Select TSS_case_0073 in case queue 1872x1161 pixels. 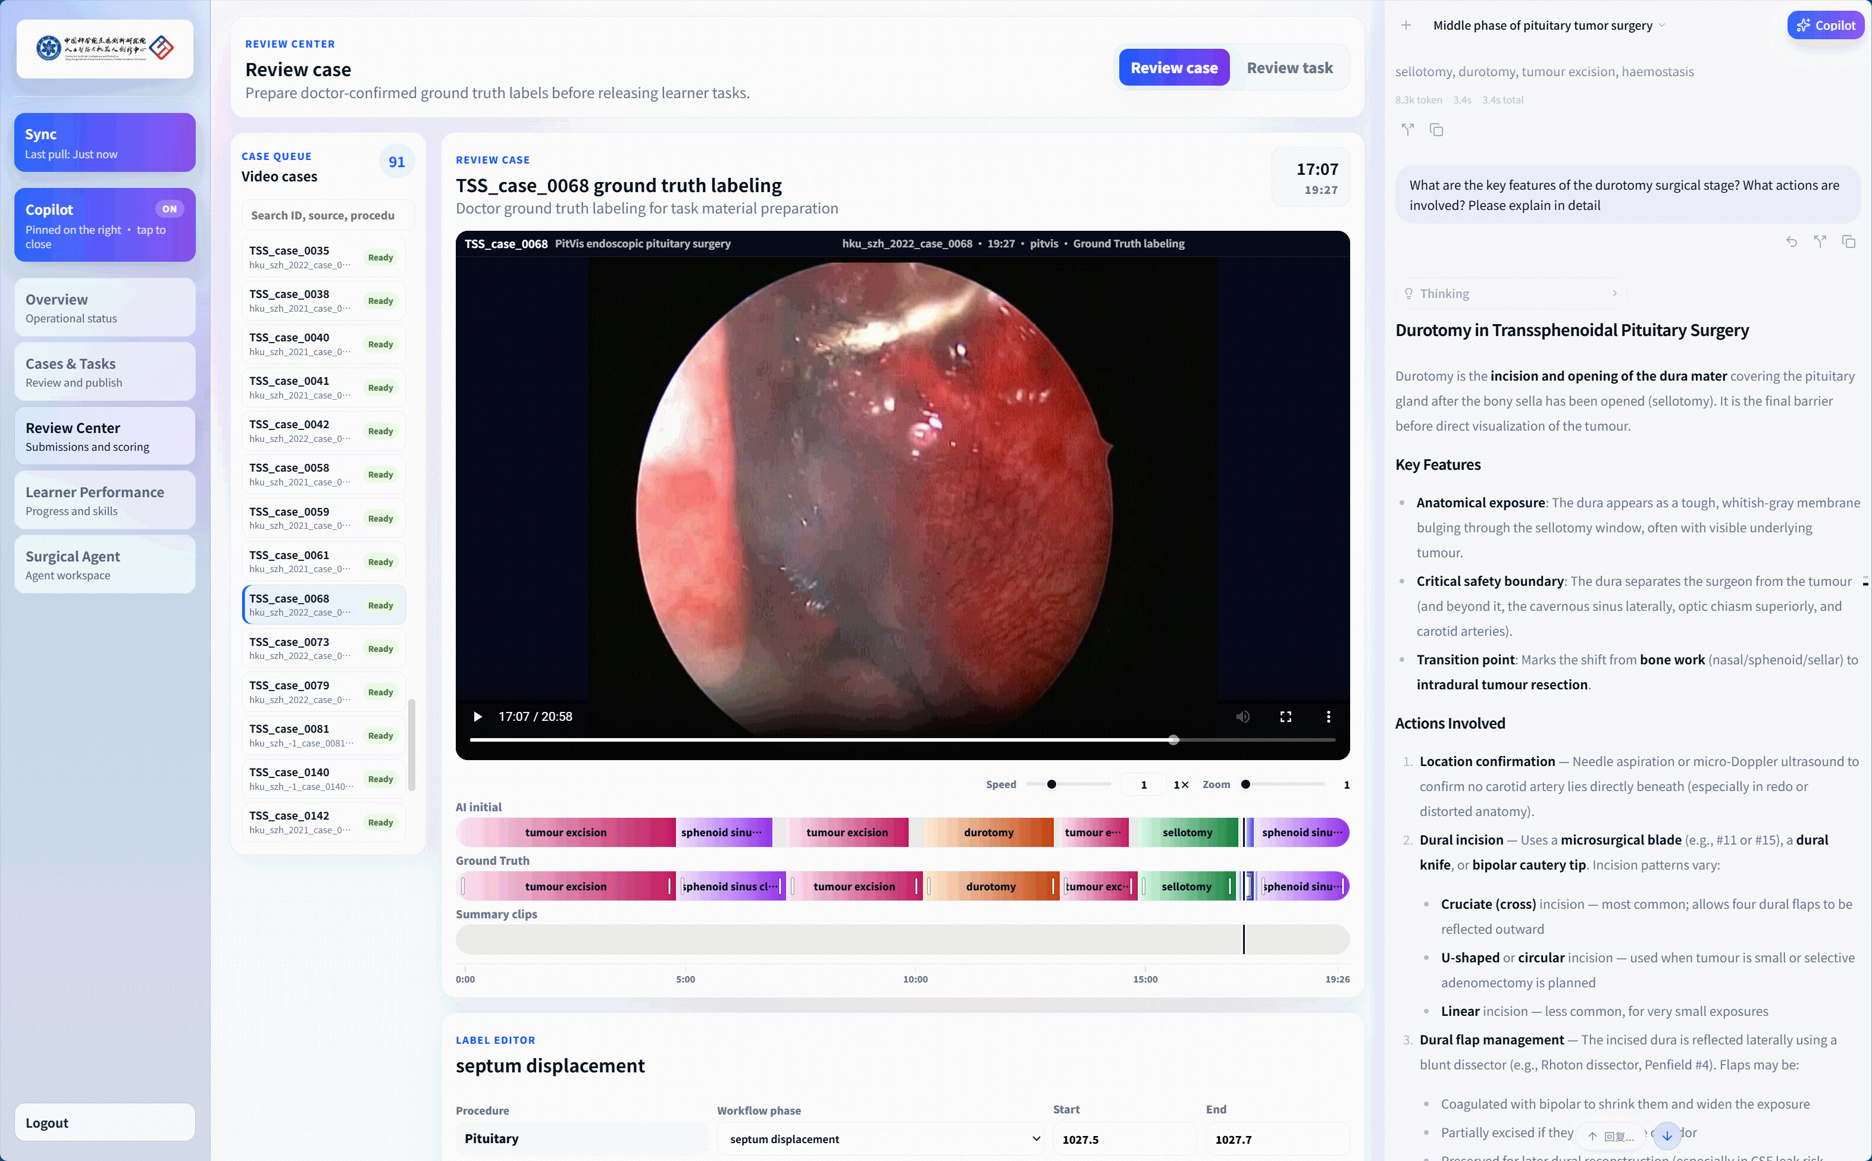coord(324,649)
